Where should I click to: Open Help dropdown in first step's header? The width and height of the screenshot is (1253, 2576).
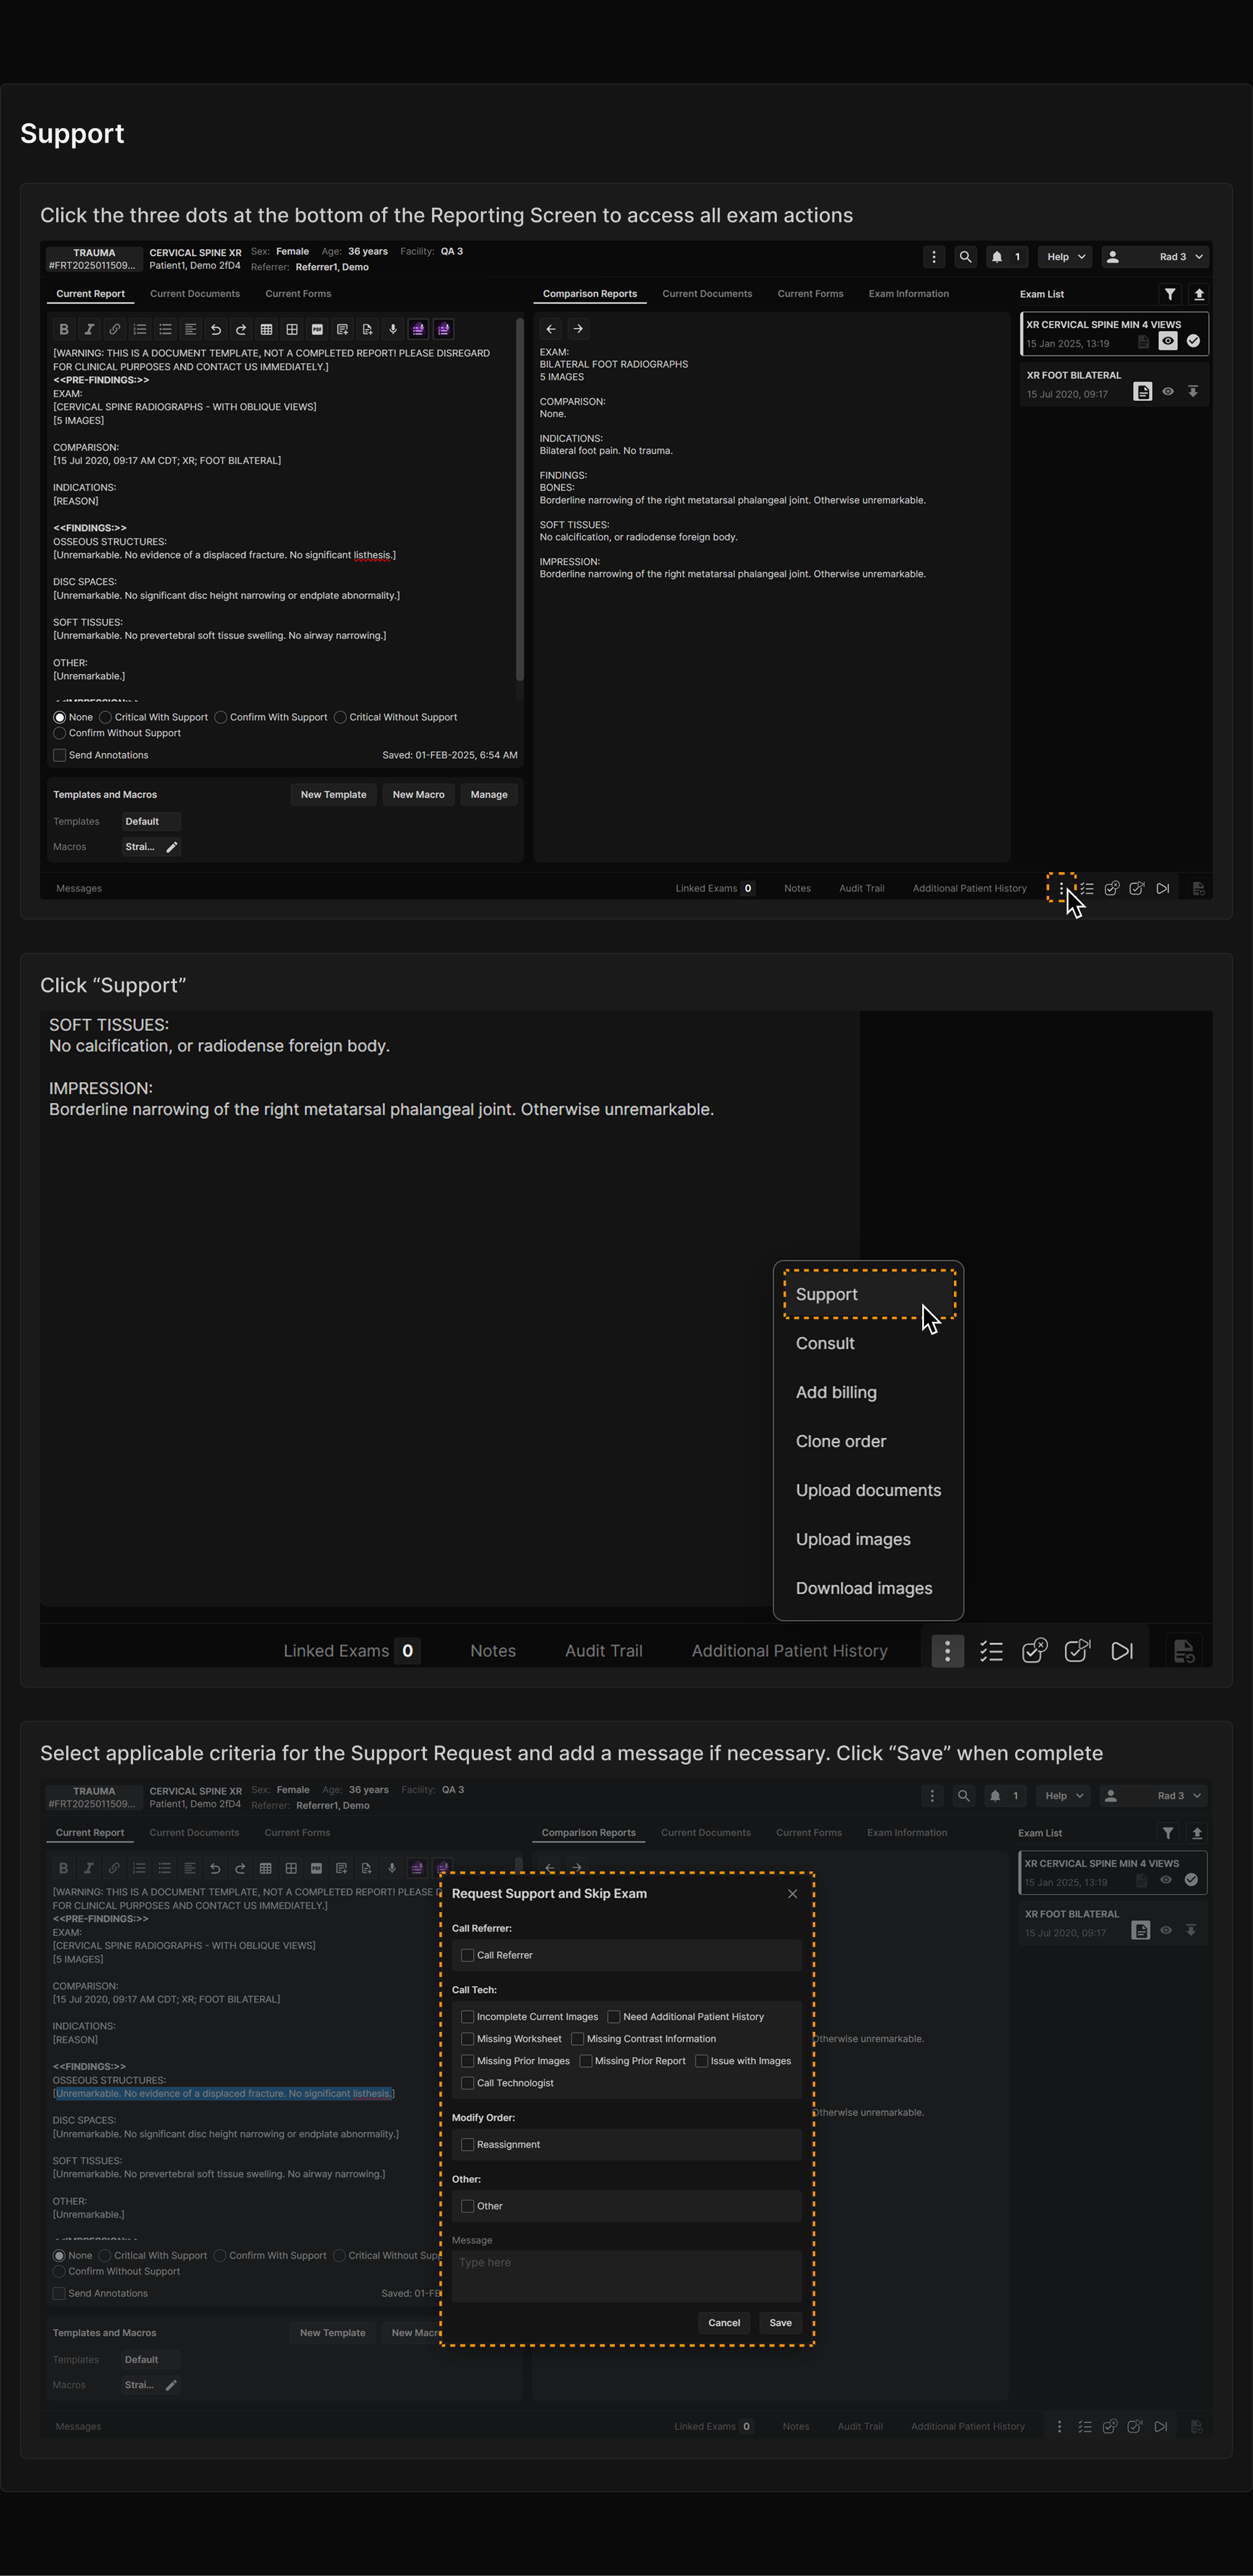click(x=1065, y=257)
